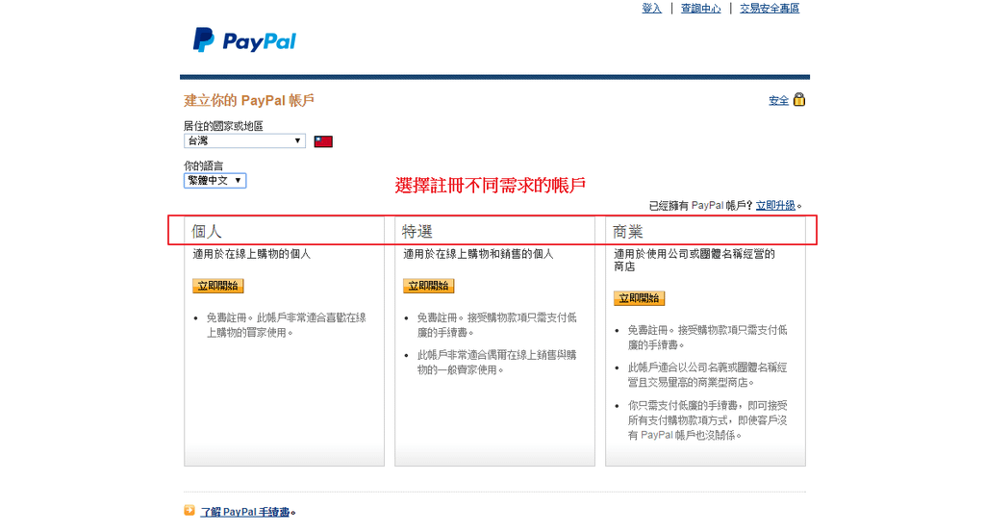Click the PayPal logo
Image resolution: width=985 pixels, height=532 pixels.
click(x=244, y=40)
